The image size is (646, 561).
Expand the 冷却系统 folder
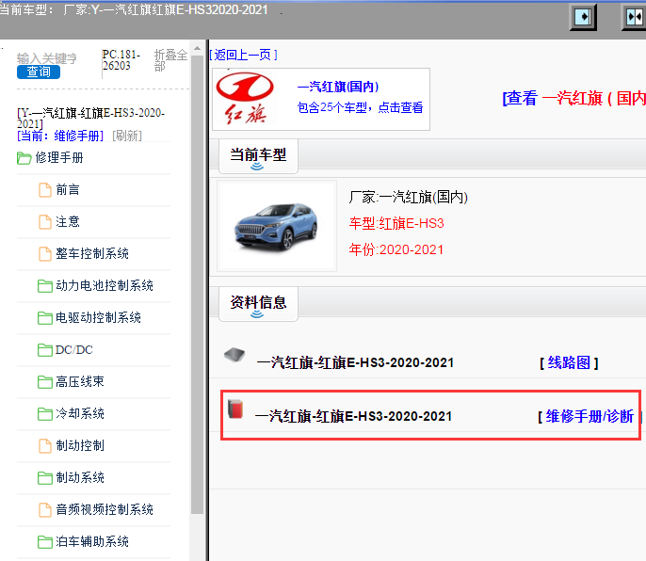(x=80, y=413)
